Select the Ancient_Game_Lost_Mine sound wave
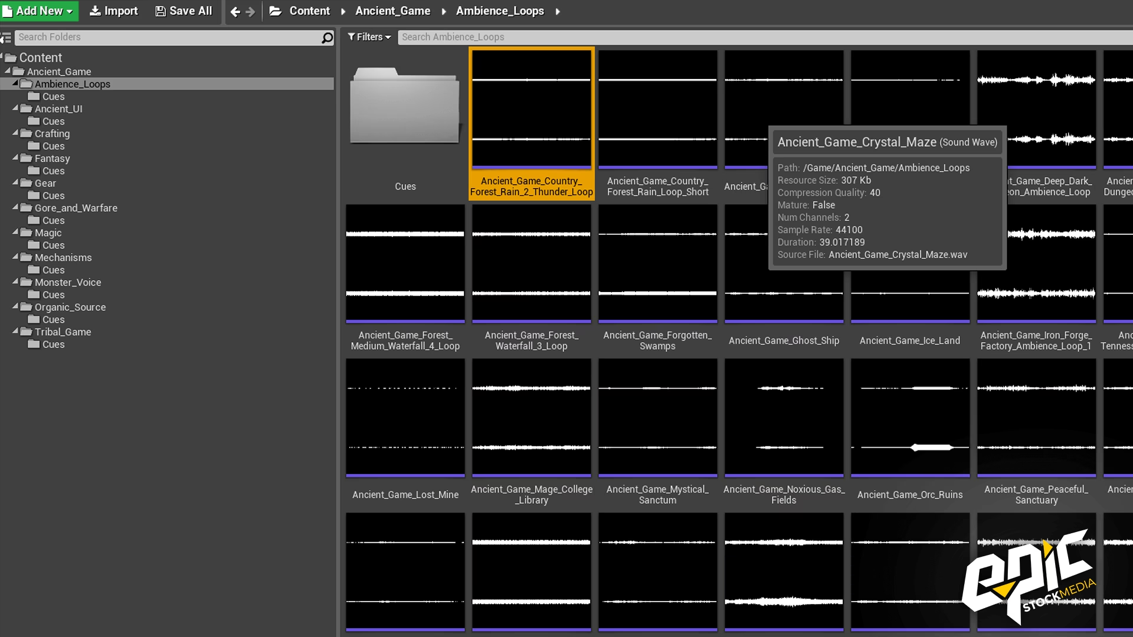 [405, 417]
